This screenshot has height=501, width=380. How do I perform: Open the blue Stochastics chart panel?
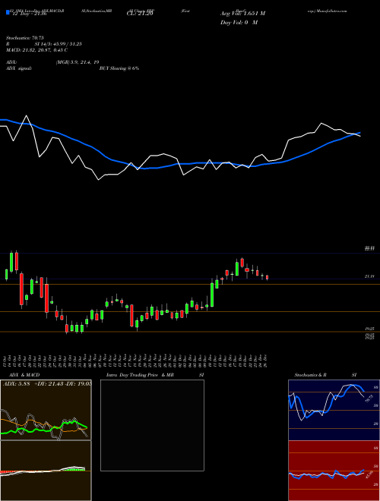(x=334, y=410)
